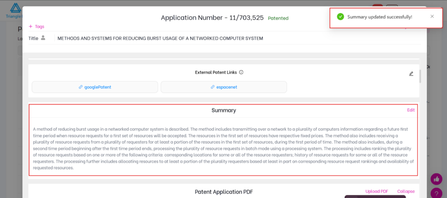Collapse the Patent Application PDF section
The image size is (447, 198).
406,191
